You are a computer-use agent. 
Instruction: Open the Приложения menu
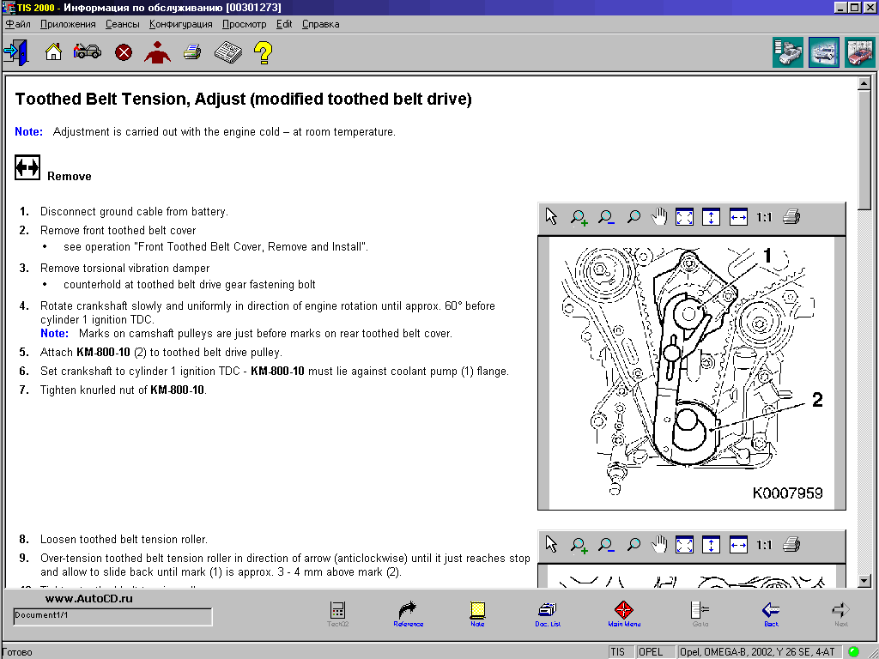(68, 24)
